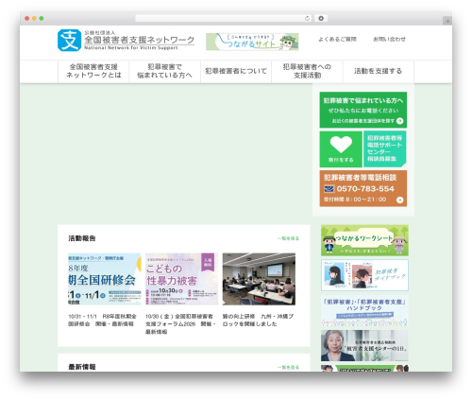
Task: Click green 犯罪被害で悩まれている方へ banner
Action: click(x=363, y=110)
